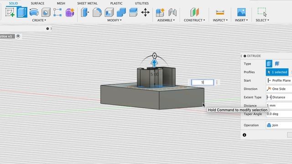Screen dimensions: 292x164
Task: Switch to the PLASTIC tab
Action: pos(116,3)
